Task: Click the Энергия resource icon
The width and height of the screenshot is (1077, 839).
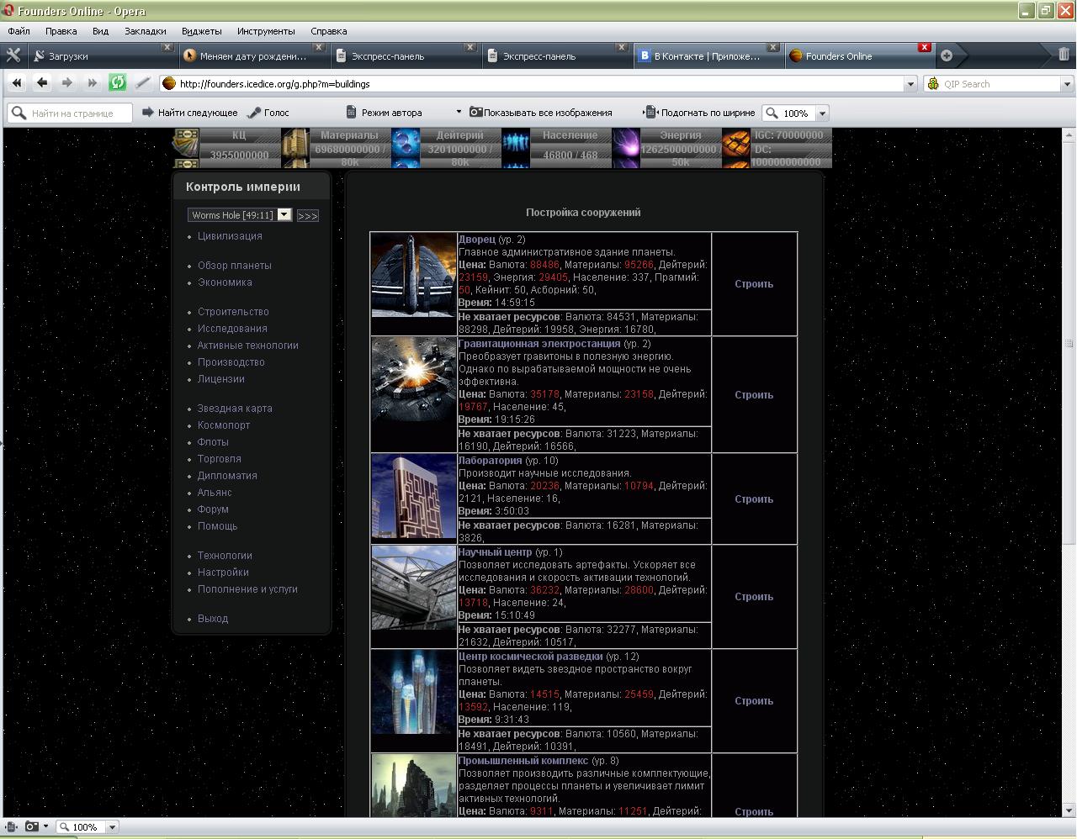Action: tap(626, 148)
